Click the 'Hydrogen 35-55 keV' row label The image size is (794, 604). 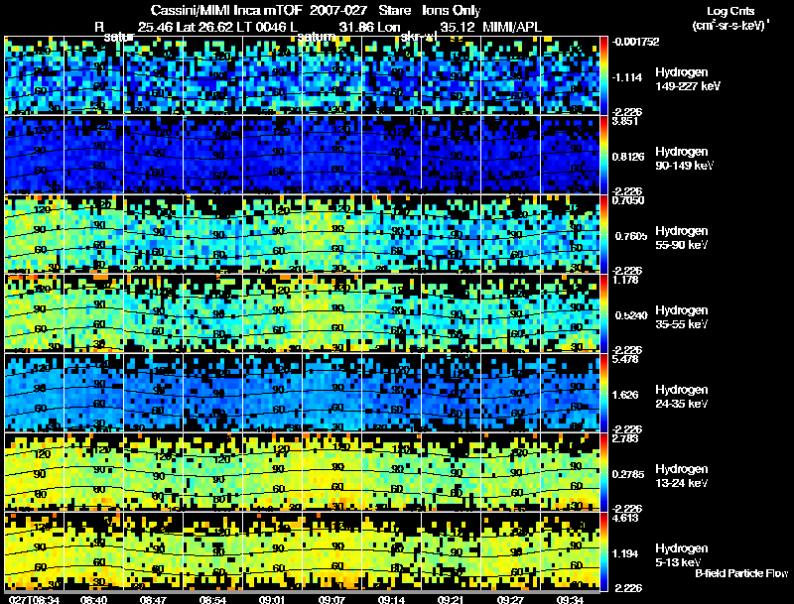[x=682, y=317]
